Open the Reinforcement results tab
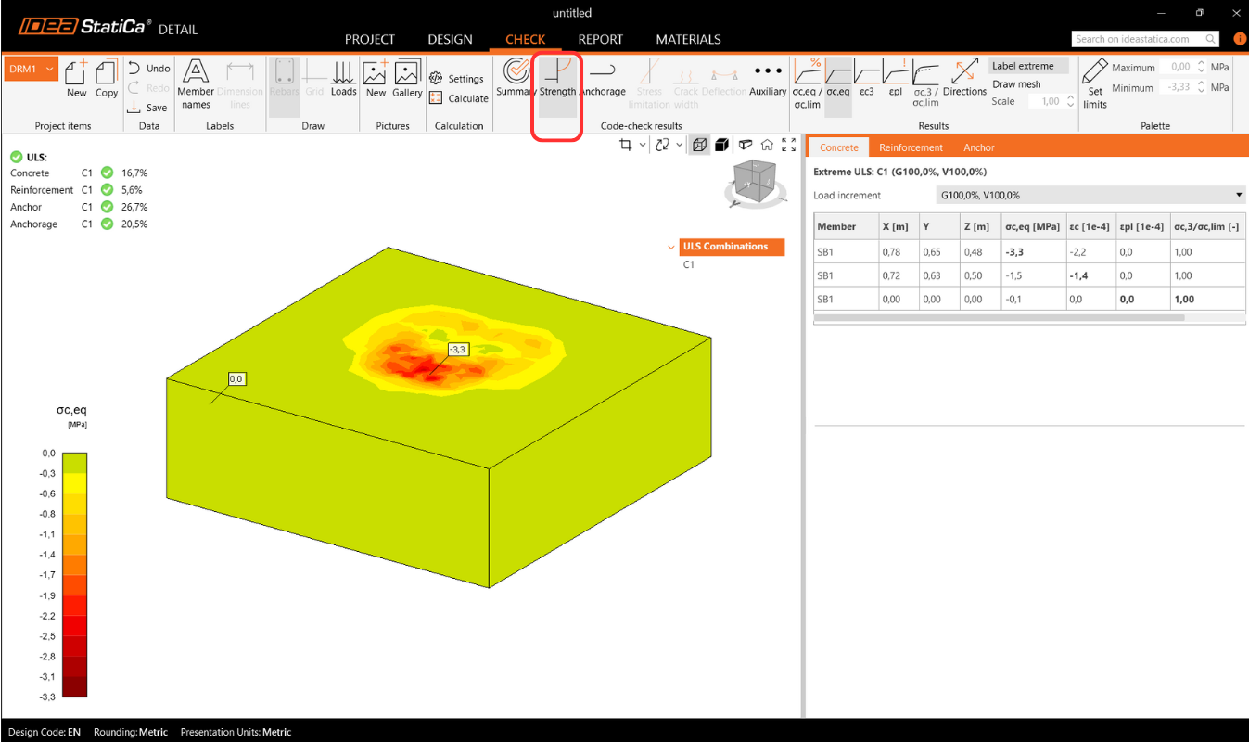The height and width of the screenshot is (742, 1249). click(911, 147)
